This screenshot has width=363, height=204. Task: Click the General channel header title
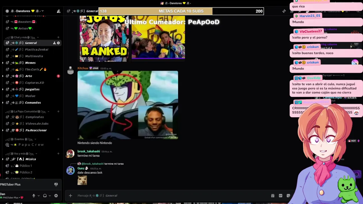92,11
